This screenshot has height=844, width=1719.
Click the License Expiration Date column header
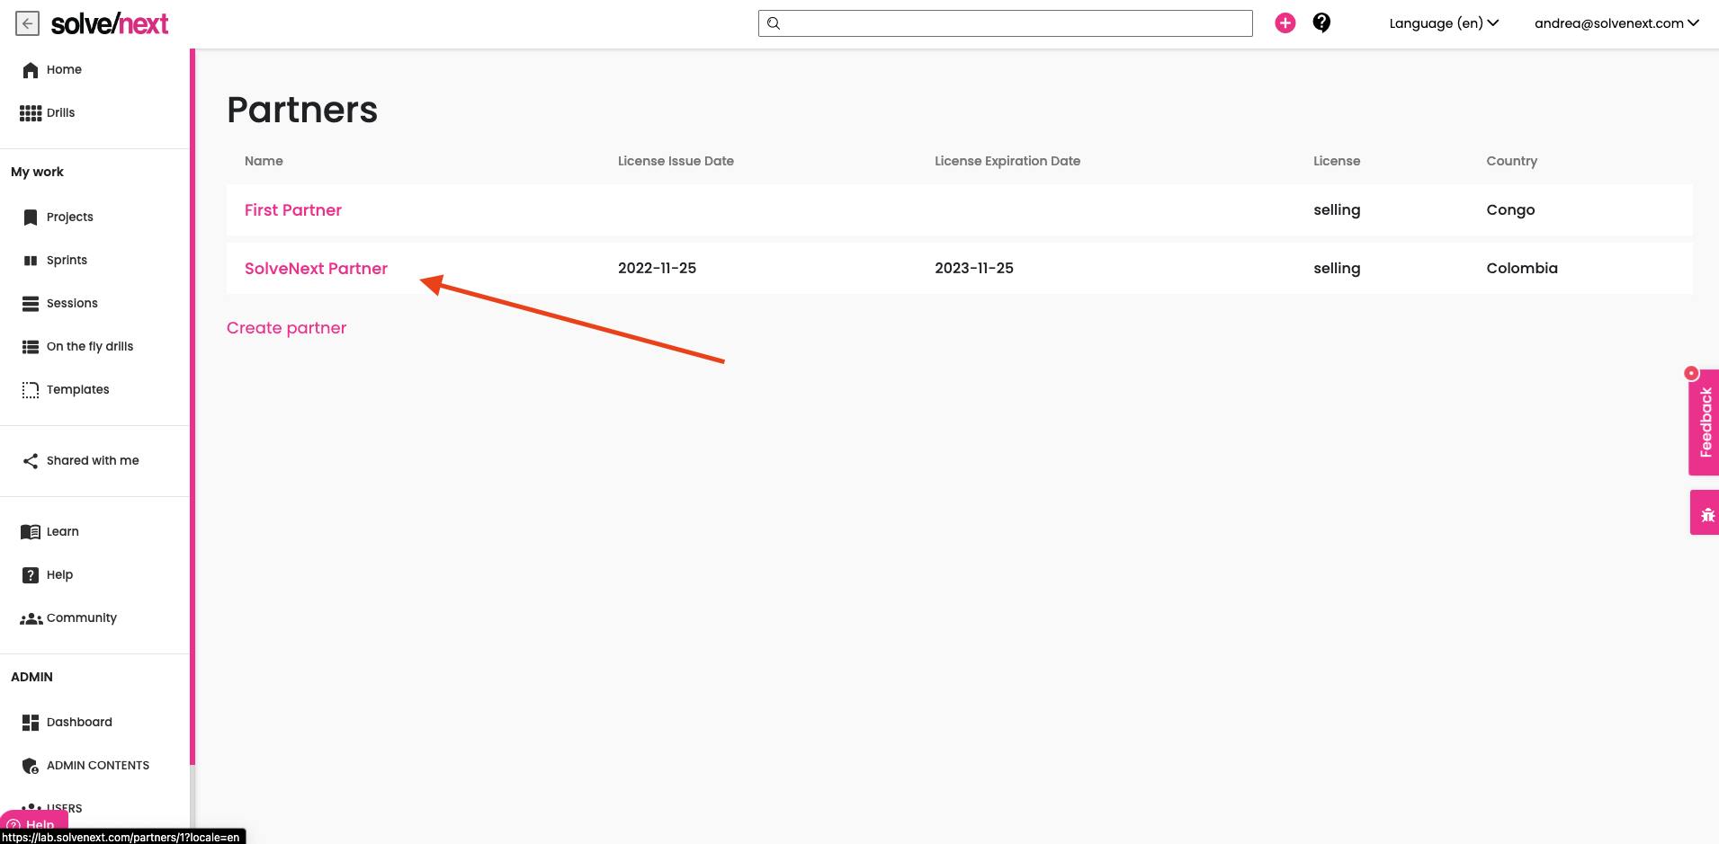tap(1007, 161)
